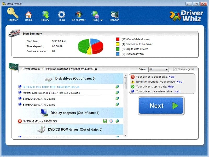
Task: Click the DVD/CD-ROM drives category header
Action: (x=70, y=130)
